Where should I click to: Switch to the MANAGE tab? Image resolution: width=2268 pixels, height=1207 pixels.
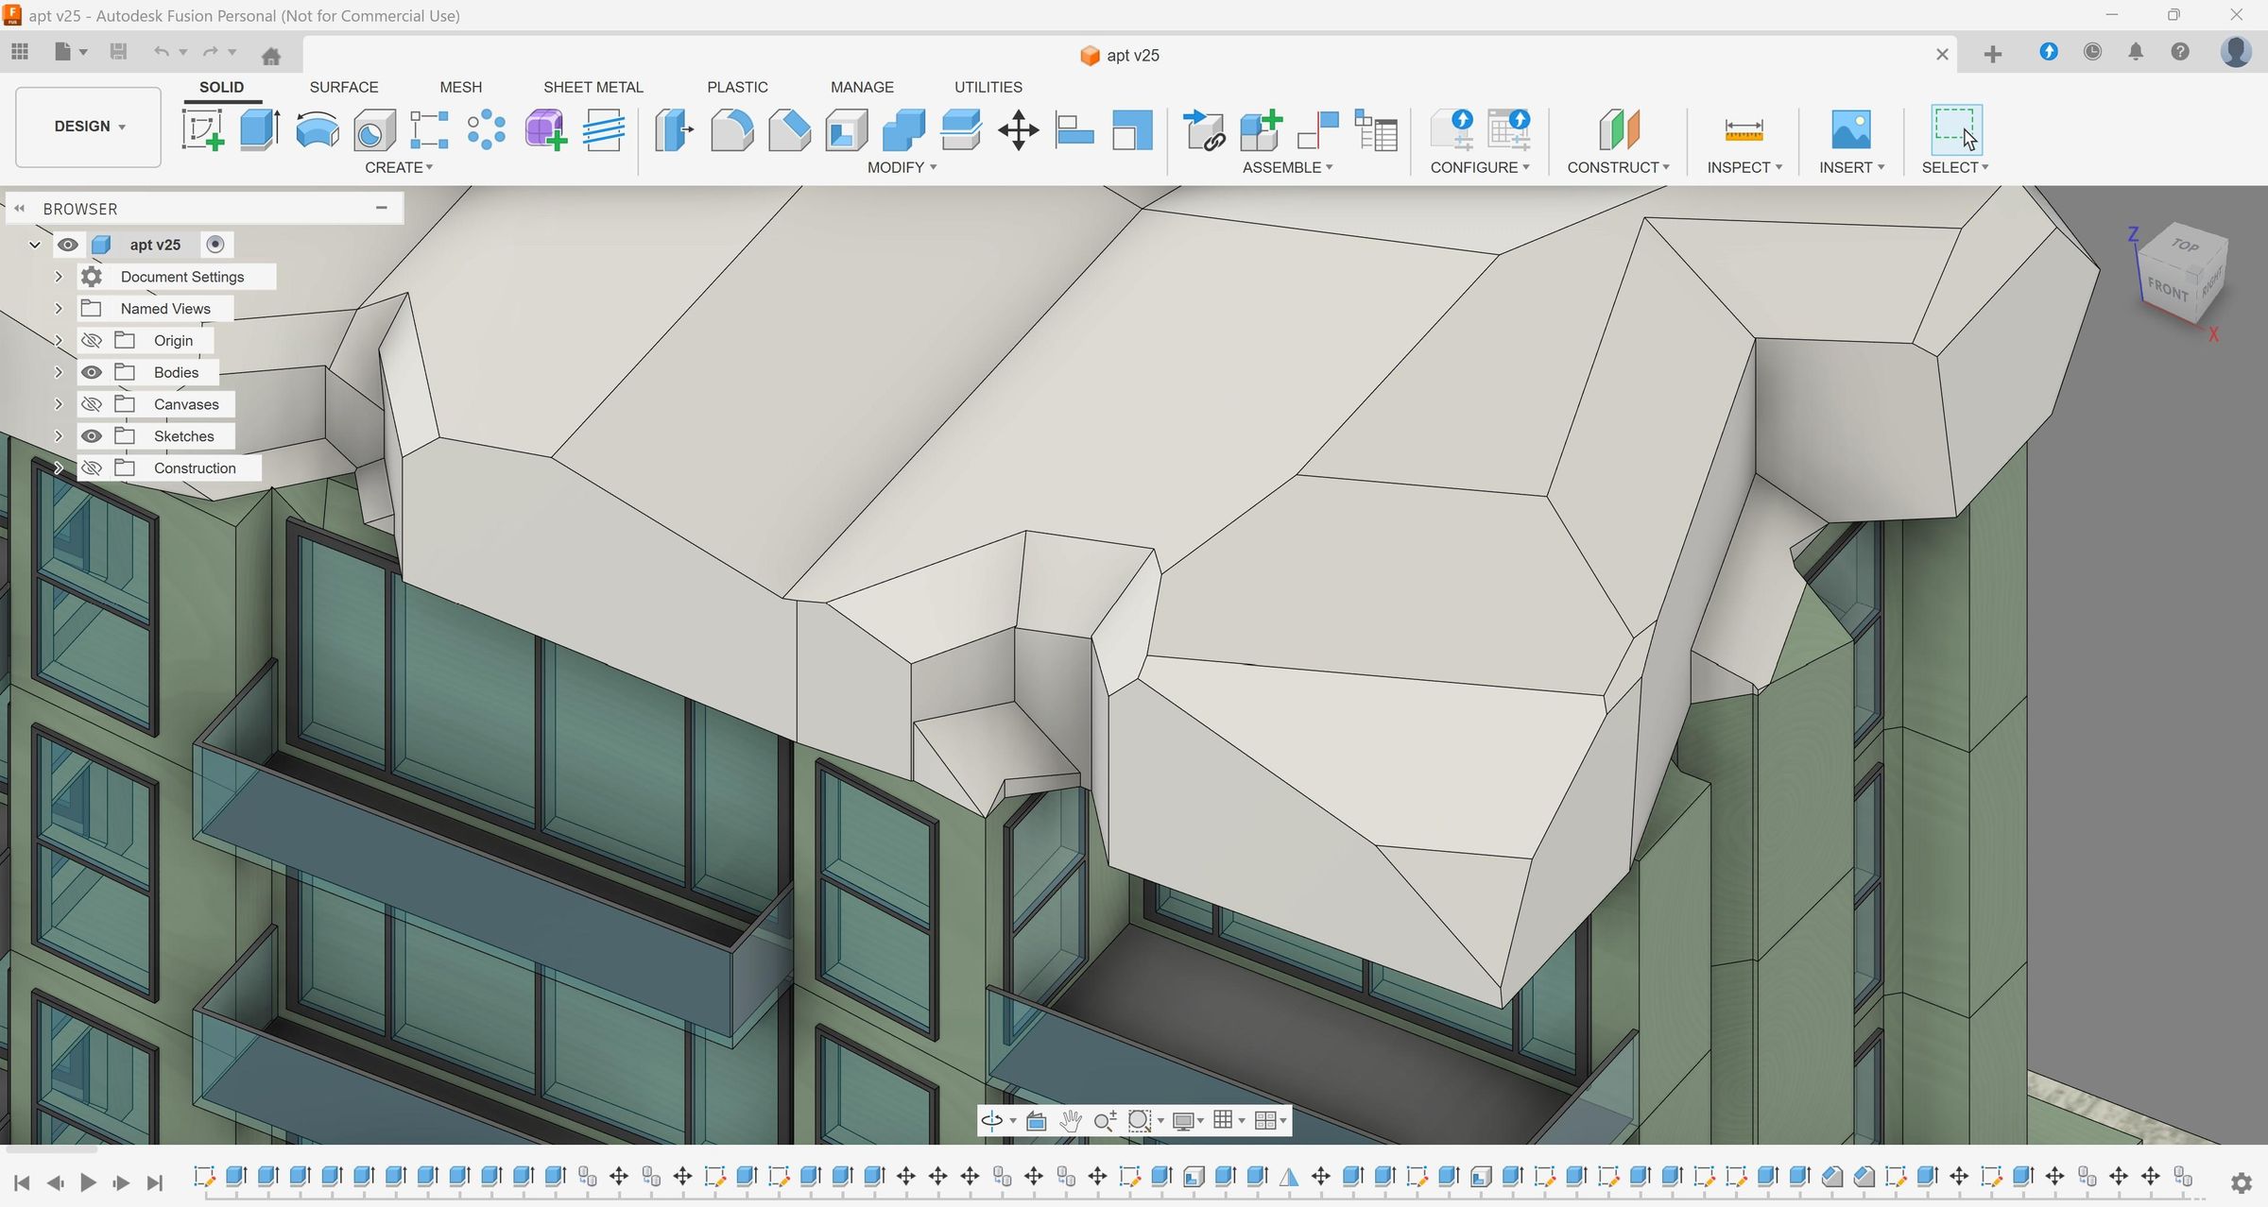[862, 87]
